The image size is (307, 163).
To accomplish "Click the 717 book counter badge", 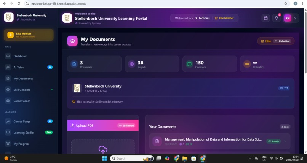I will pyautogui.click(x=284, y=88).
